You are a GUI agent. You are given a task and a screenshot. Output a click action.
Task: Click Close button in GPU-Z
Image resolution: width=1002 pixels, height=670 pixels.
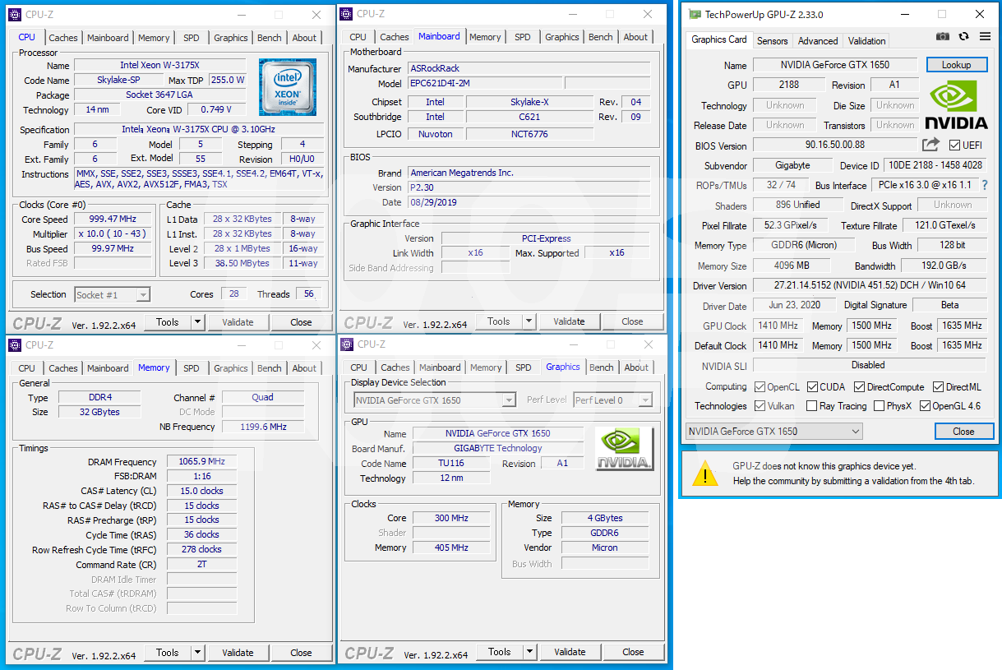(x=963, y=431)
